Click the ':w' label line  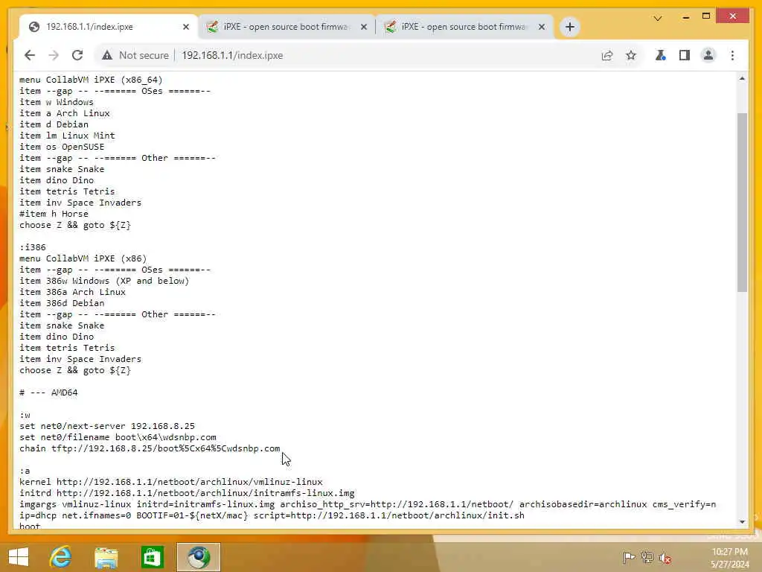point(25,415)
